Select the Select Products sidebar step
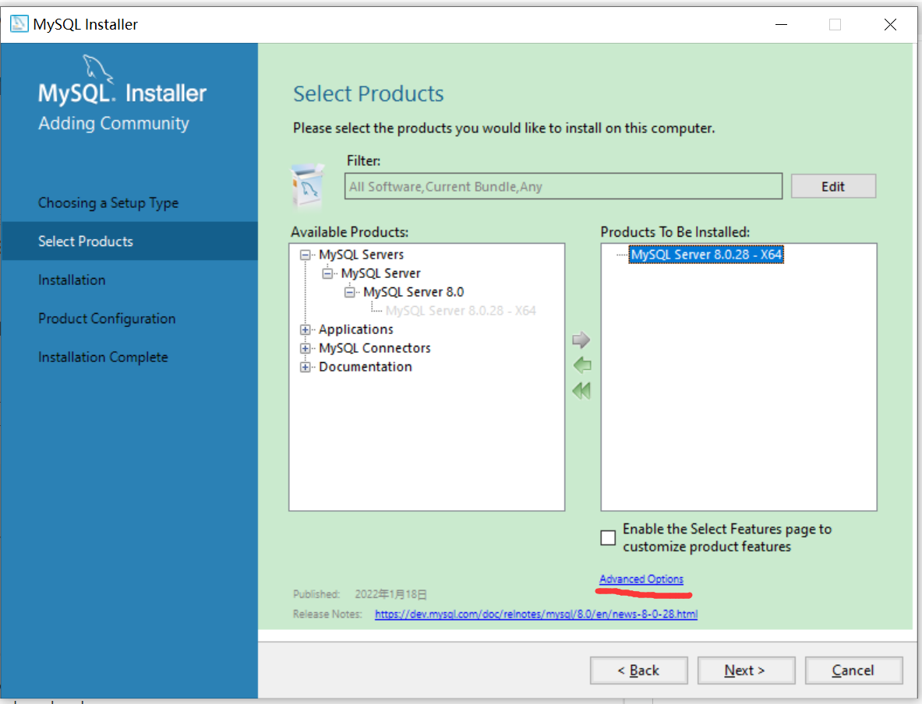Screen dimensions: 922x704 (x=129, y=241)
